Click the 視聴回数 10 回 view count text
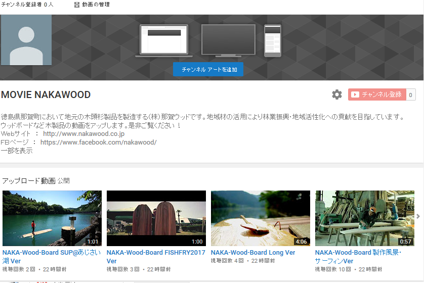This screenshot has height=283, width=424. pyautogui.click(x=333, y=269)
